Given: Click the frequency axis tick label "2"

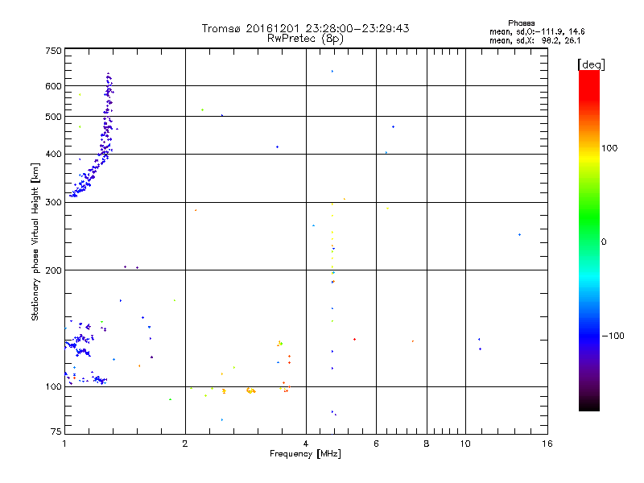Looking at the screenshot, I should [185, 444].
